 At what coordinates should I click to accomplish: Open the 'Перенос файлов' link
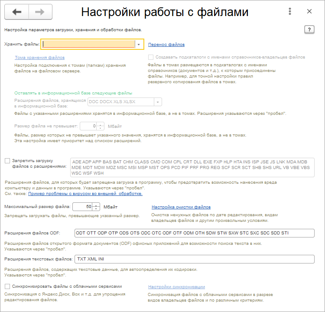point(166,44)
